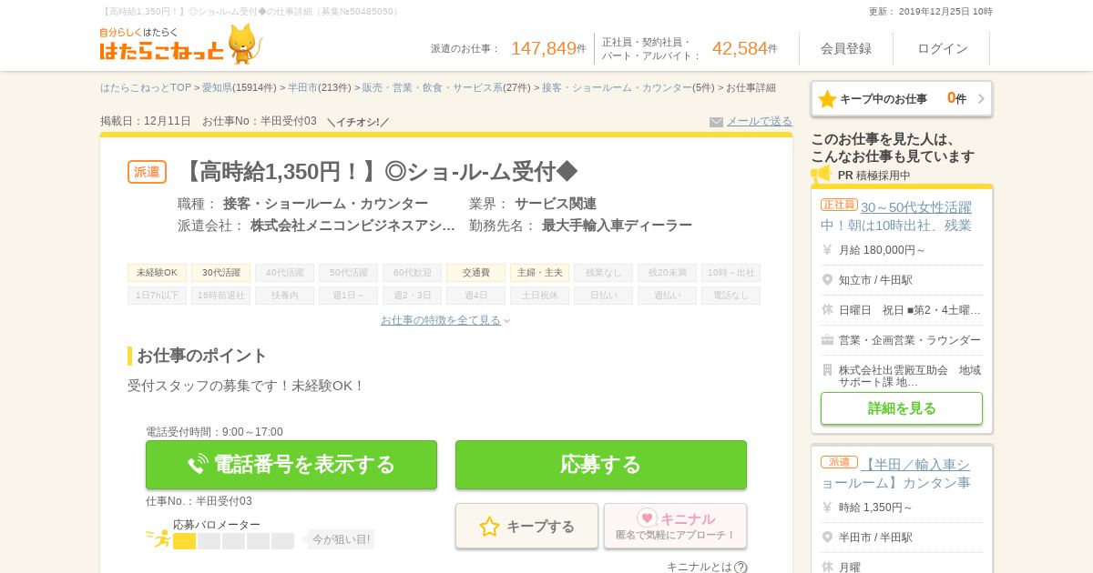Click the 未経験OK feature tag
This screenshot has width=1093, height=573.
coord(157,273)
